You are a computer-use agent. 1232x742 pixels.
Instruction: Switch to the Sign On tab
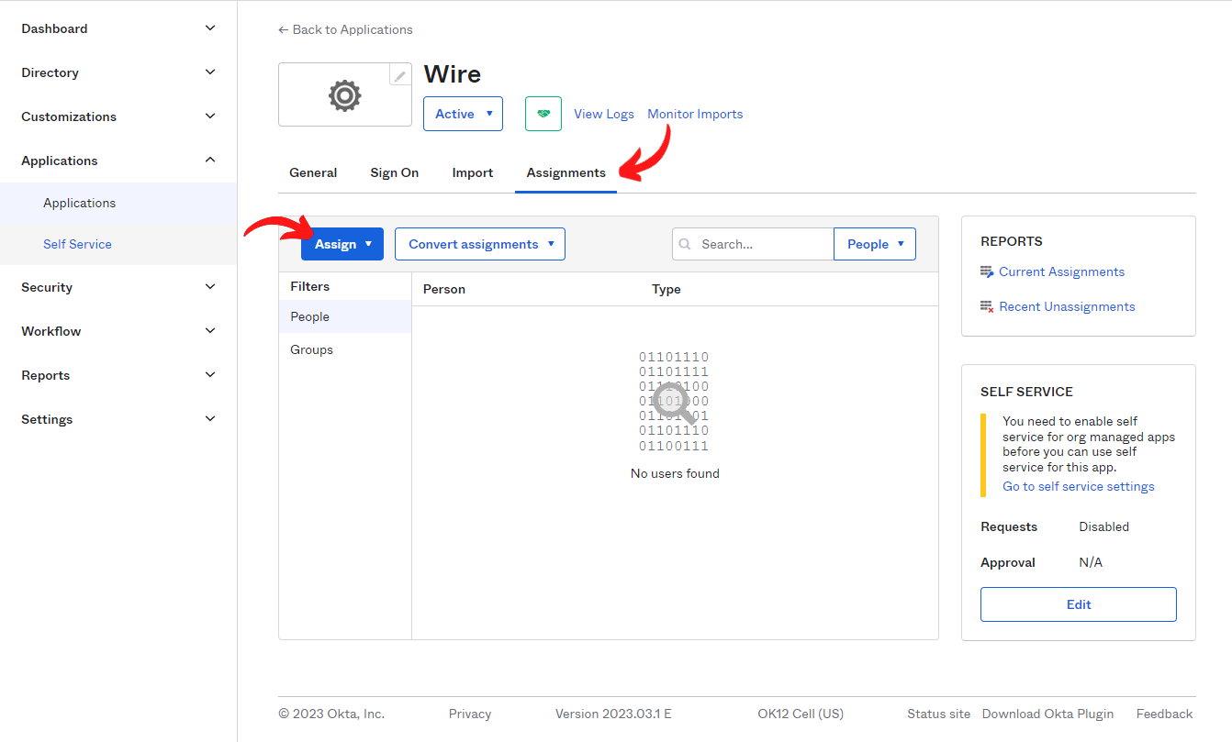click(394, 172)
